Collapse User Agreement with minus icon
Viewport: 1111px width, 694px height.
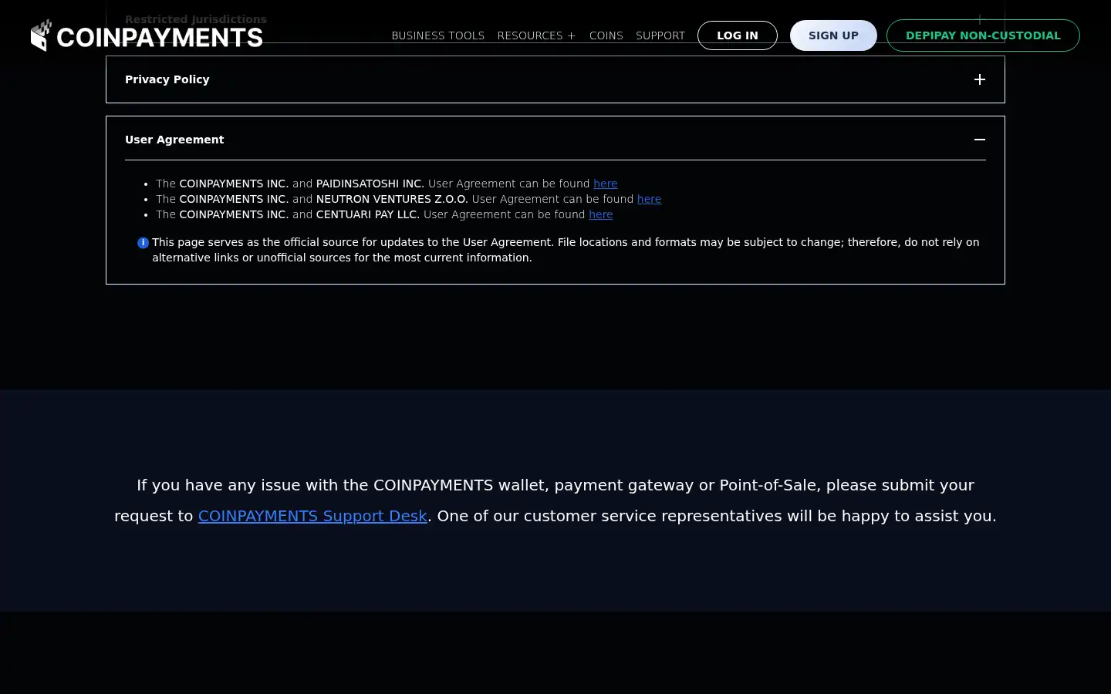[x=980, y=140]
